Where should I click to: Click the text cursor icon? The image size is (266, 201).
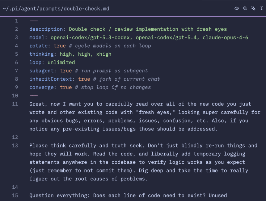(x=262, y=8)
